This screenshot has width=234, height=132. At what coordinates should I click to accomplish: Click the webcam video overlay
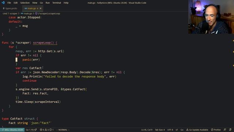point(211,17)
